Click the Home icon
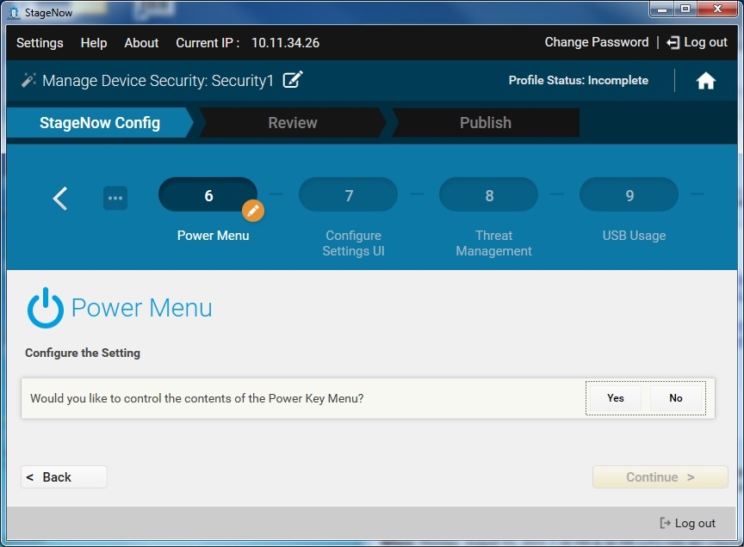This screenshot has height=547, width=744. [705, 81]
